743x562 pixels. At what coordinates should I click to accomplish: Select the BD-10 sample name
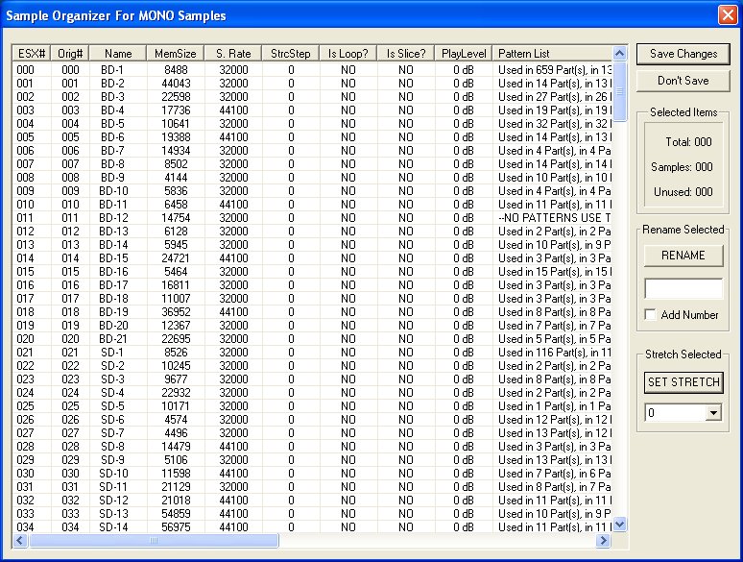coord(113,190)
